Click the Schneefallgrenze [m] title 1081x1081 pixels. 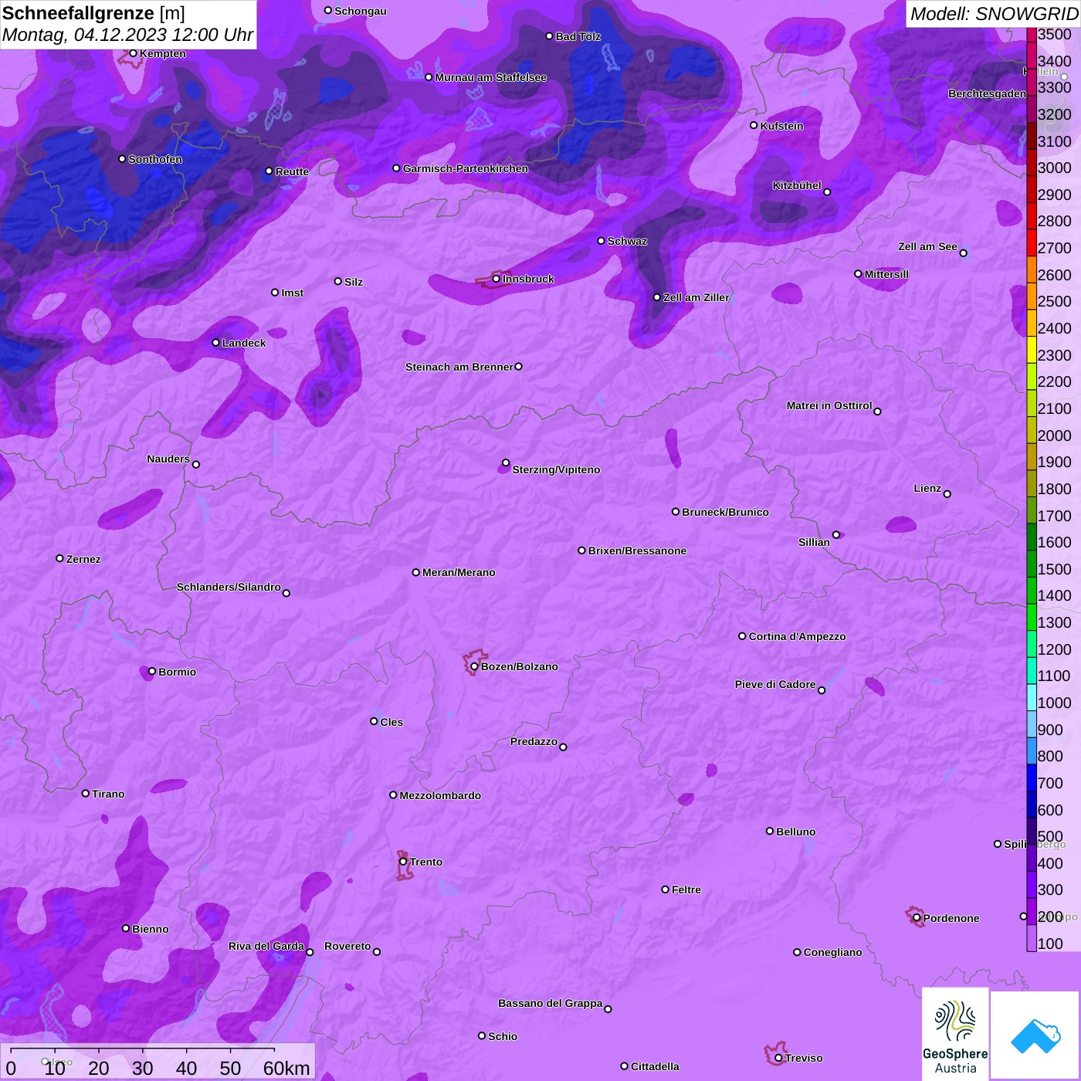pos(93,13)
